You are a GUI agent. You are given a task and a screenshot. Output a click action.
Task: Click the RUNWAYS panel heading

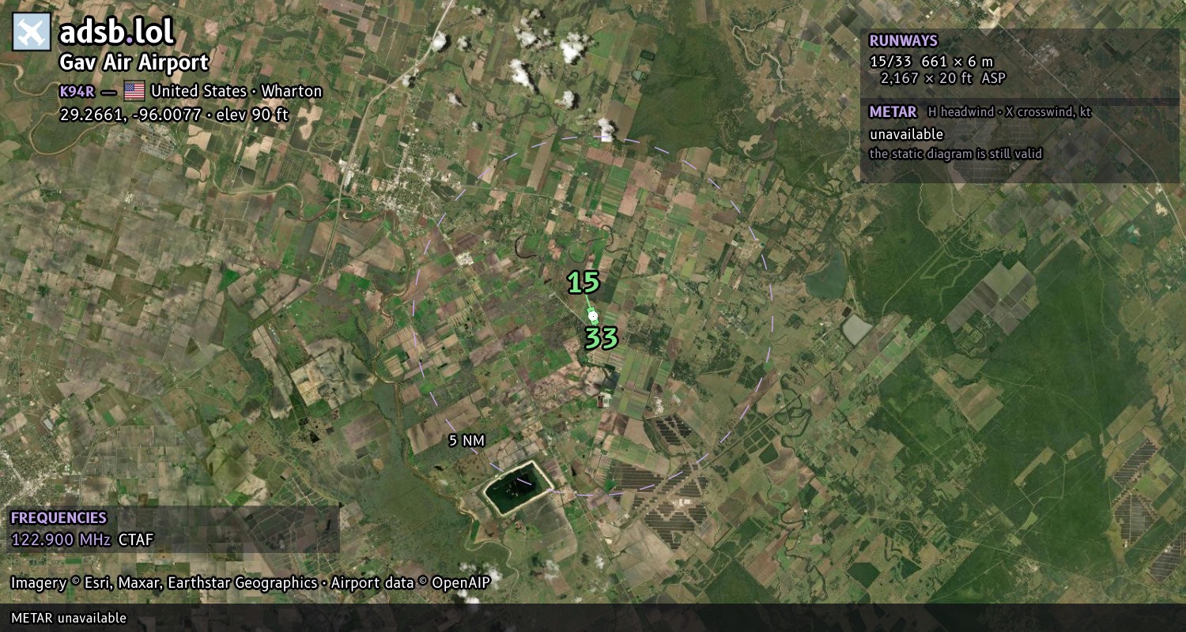pyautogui.click(x=903, y=40)
